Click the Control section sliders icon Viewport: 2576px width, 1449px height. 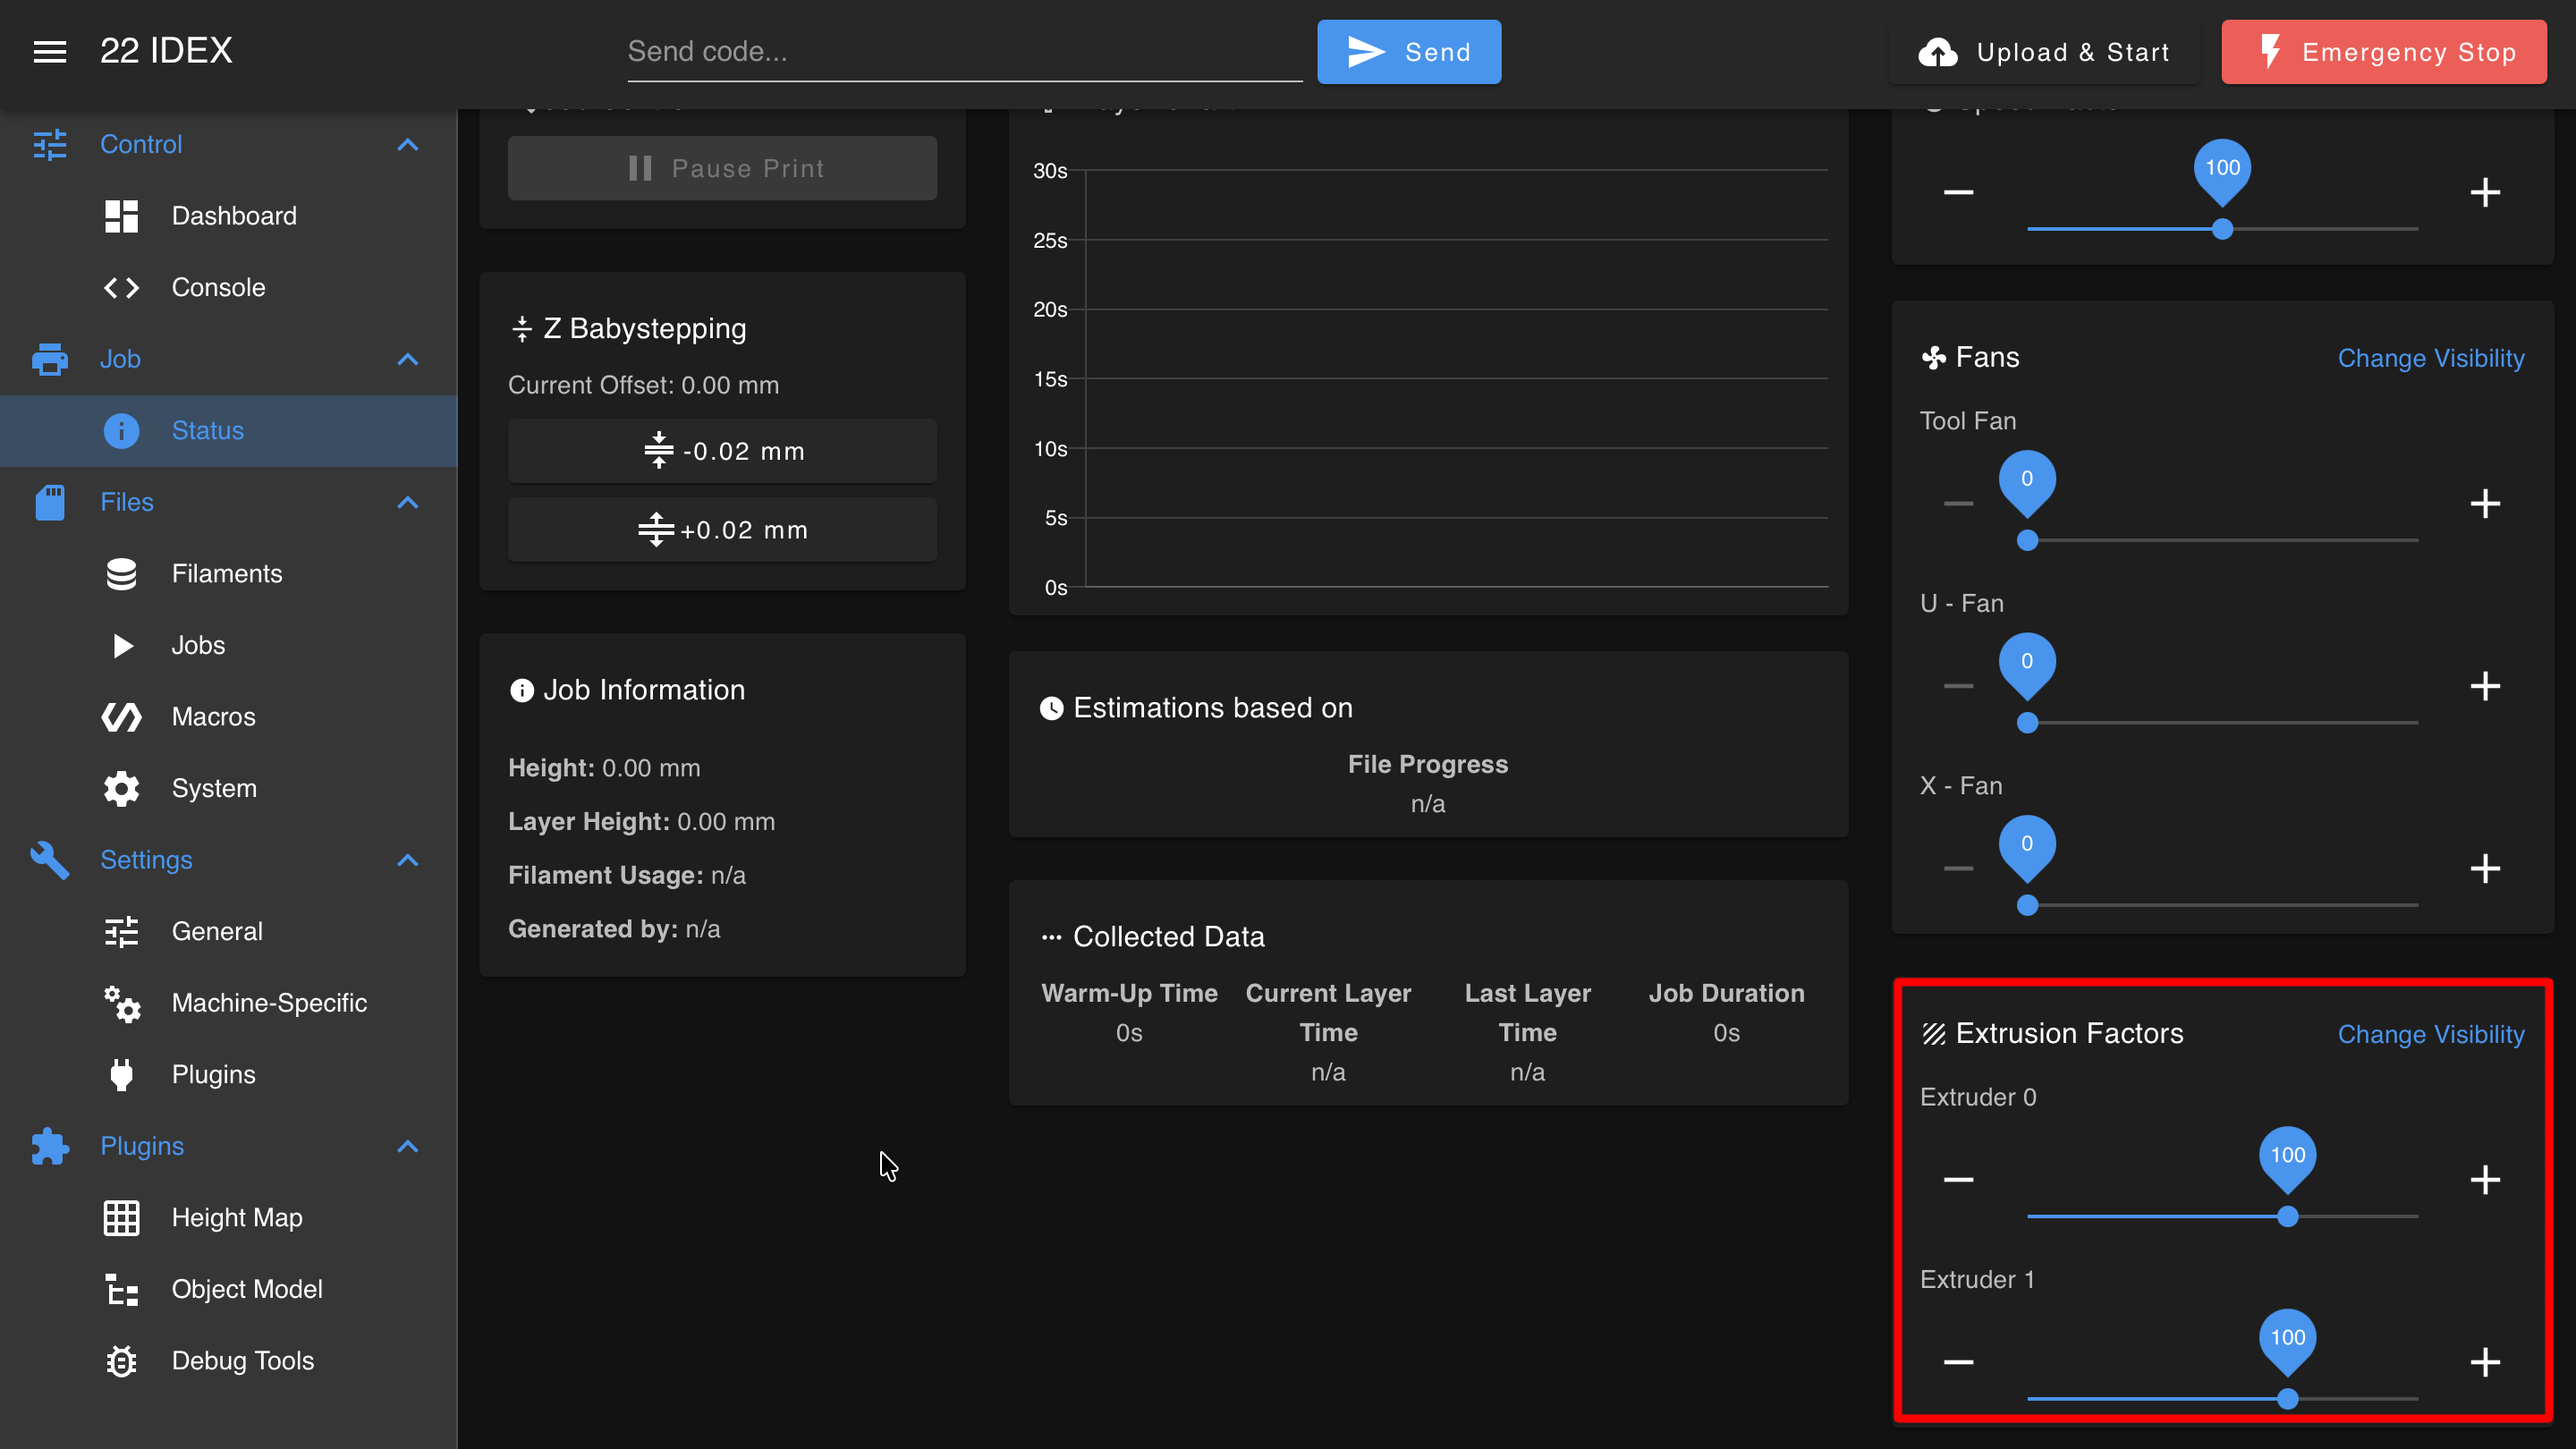coord(50,144)
